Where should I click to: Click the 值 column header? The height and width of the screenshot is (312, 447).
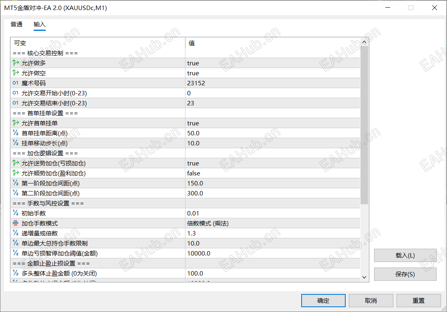(272, 43)
